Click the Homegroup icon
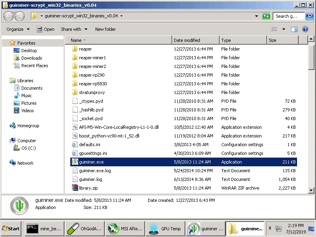 click(x=13, y=126)
